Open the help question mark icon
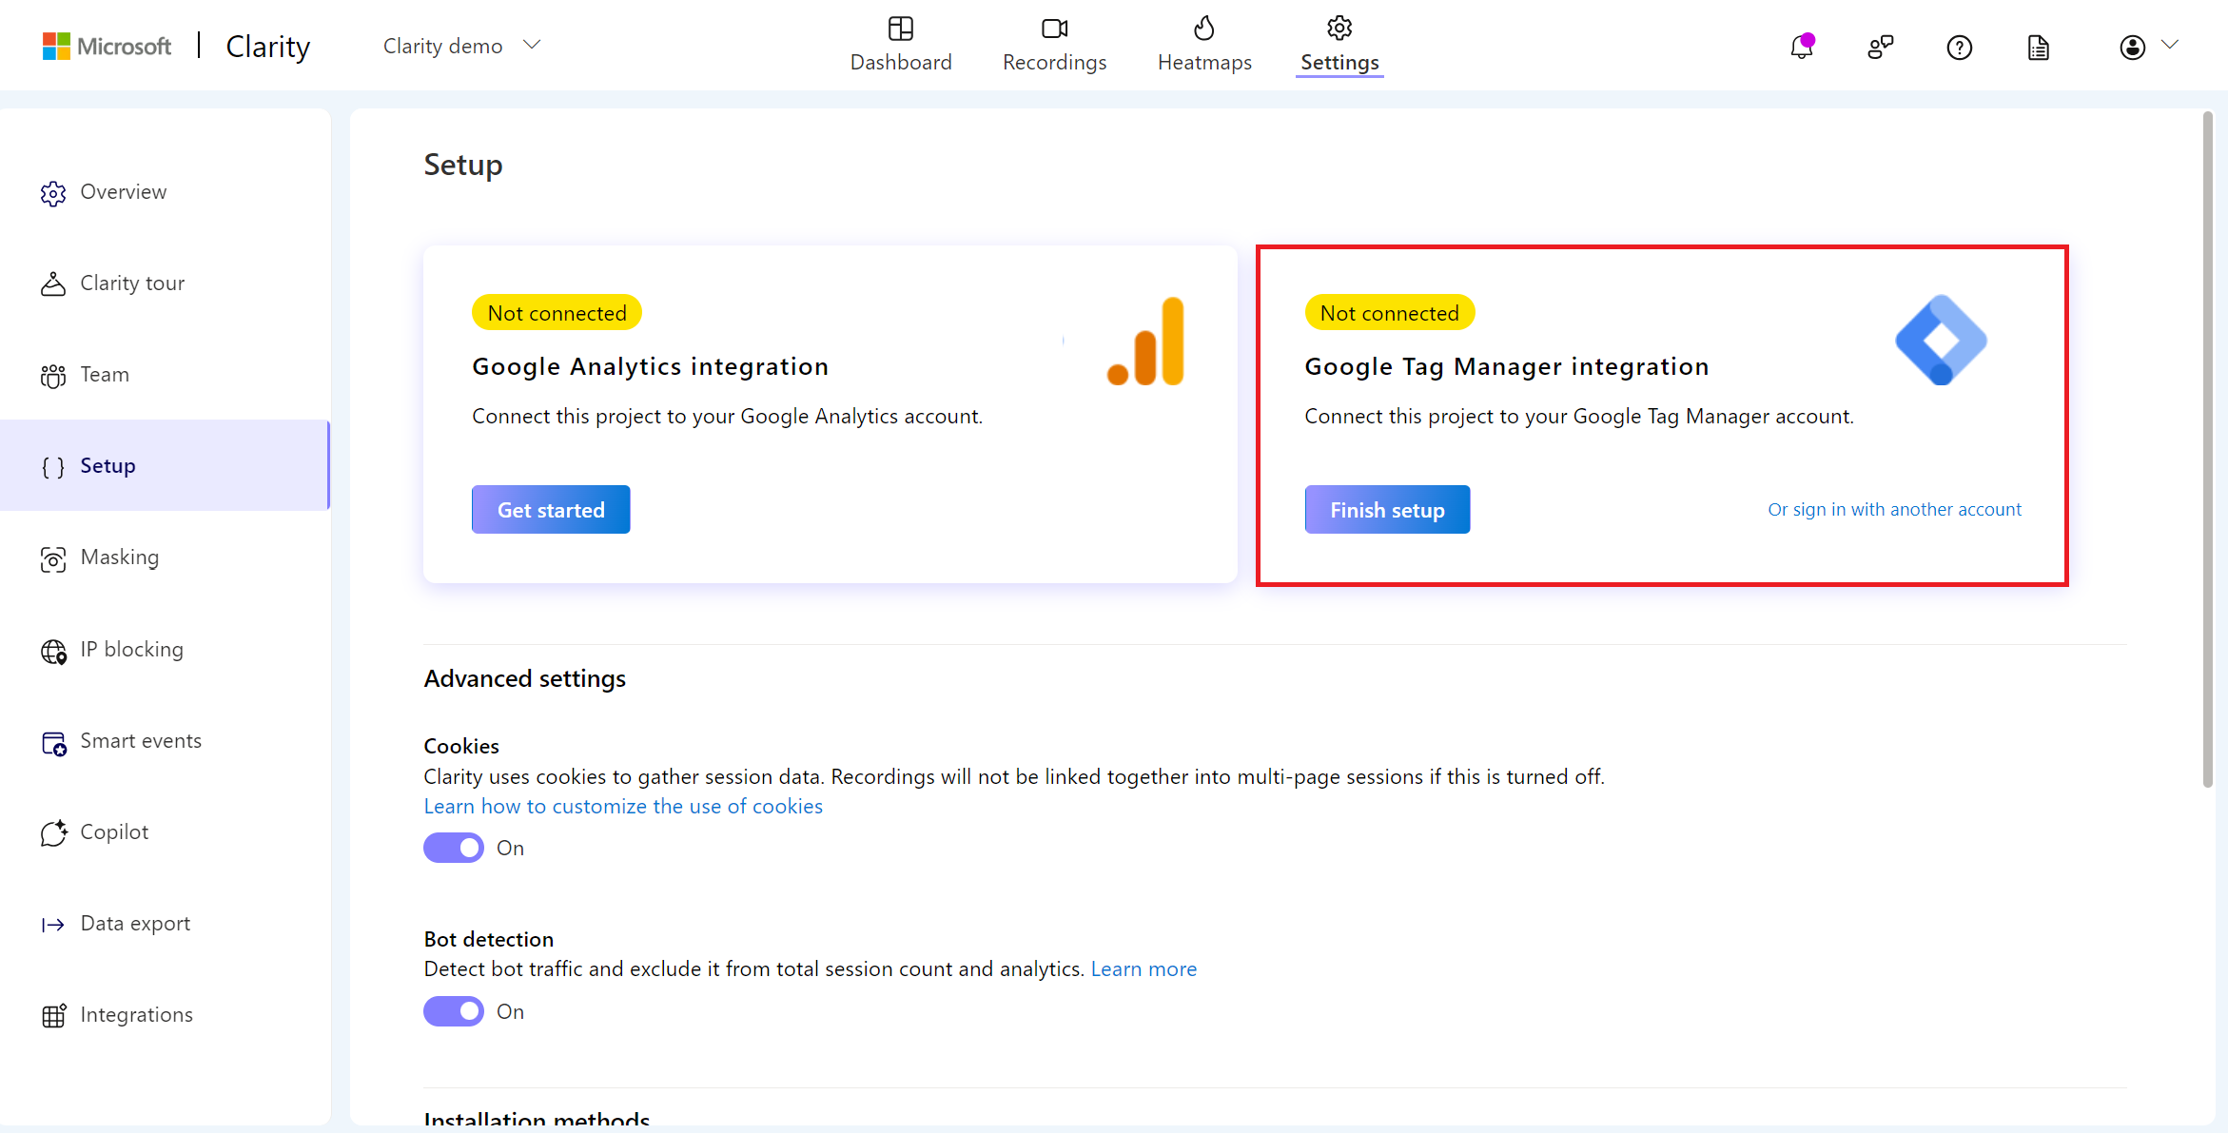2228x1134 pixels. [x=1959, y=47]
